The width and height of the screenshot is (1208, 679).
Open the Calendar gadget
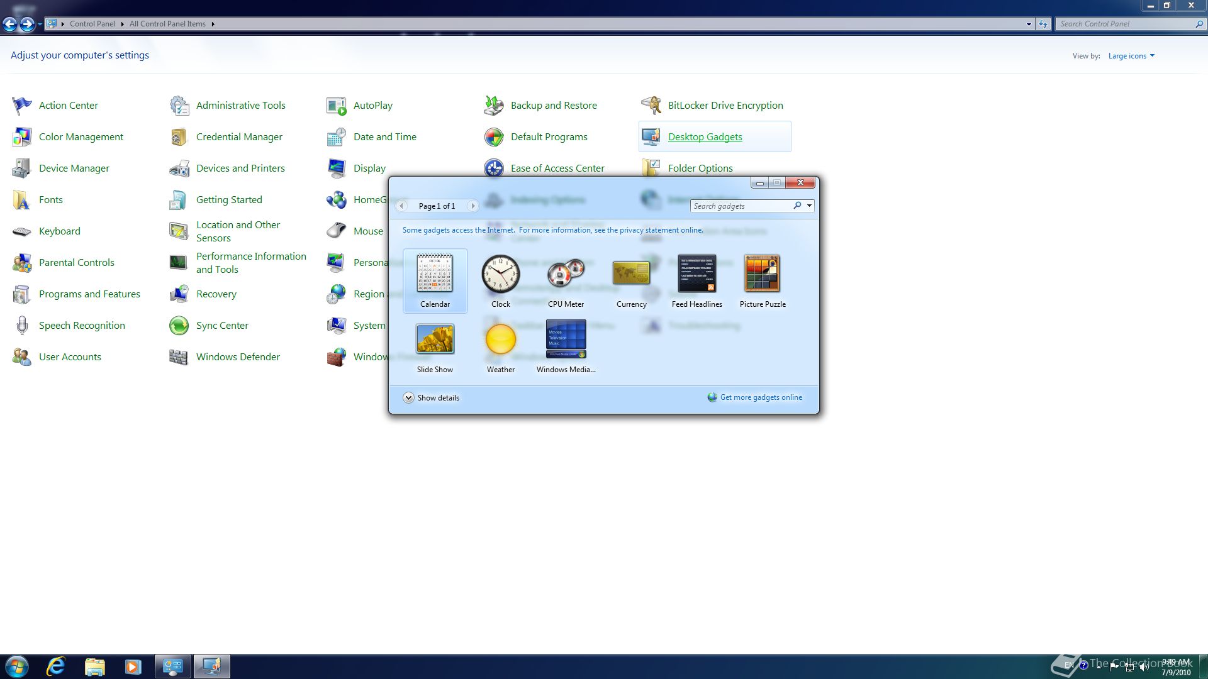tap(435, 280)
